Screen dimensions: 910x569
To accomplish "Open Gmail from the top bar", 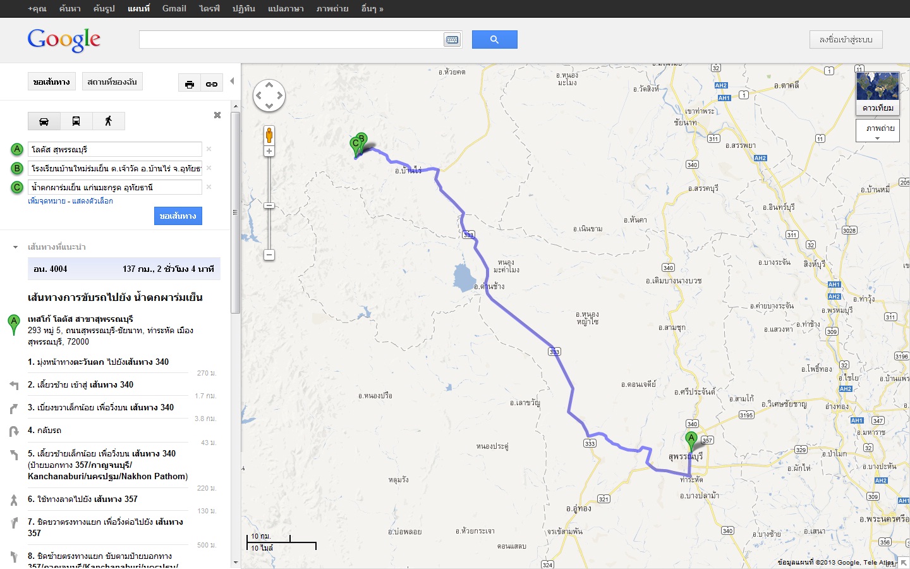I will click(174, 9).
